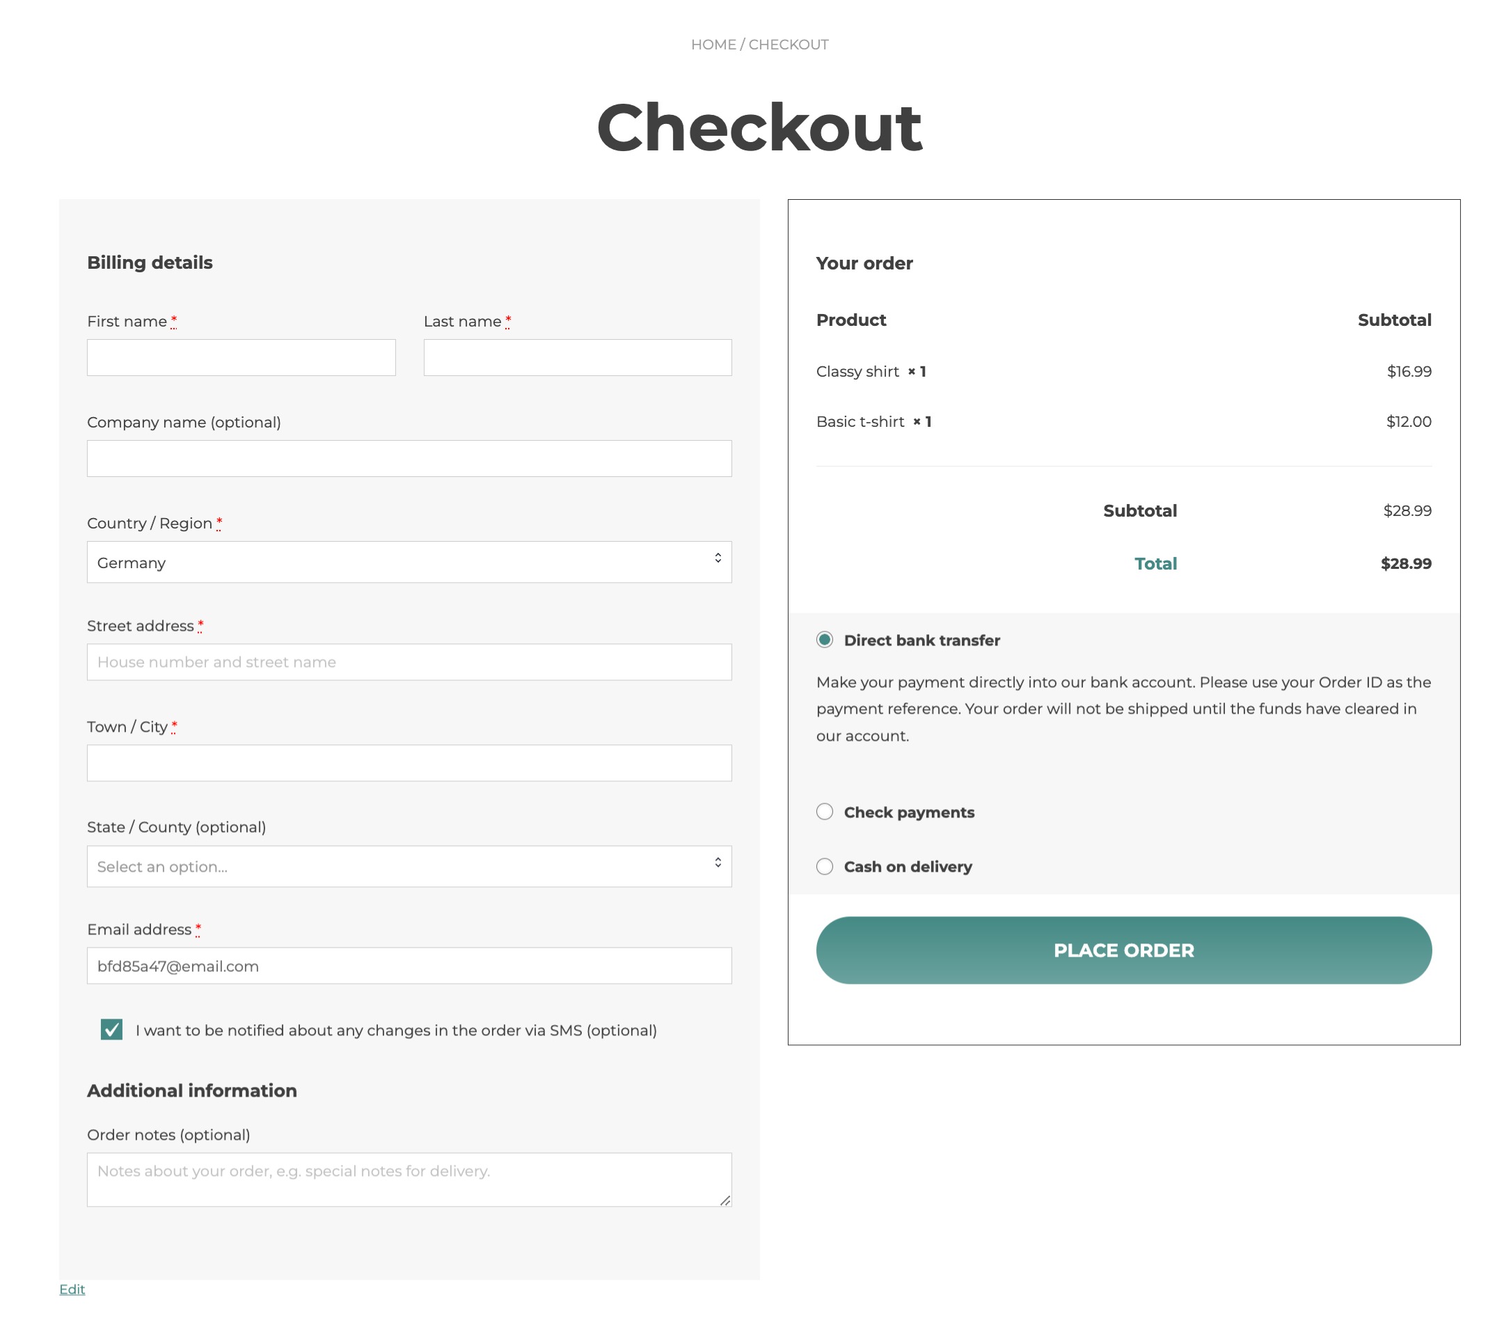The width and height of the screenshot is (1511, 1339).
Task: Focus the Order notes text area
Action: [409, 1180]
